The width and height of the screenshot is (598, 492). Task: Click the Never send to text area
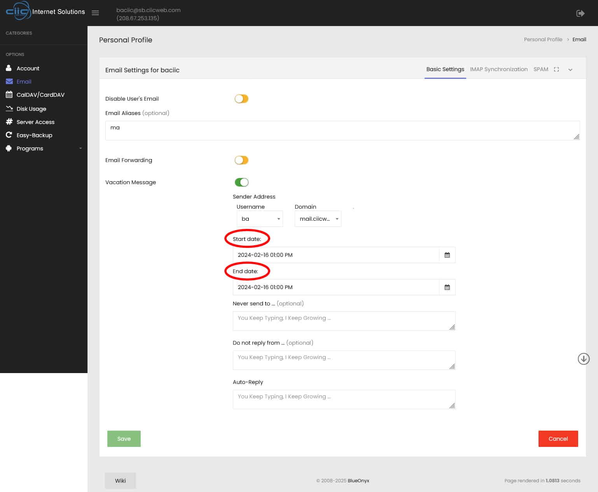pyautogui.click(x=344, y=321)
